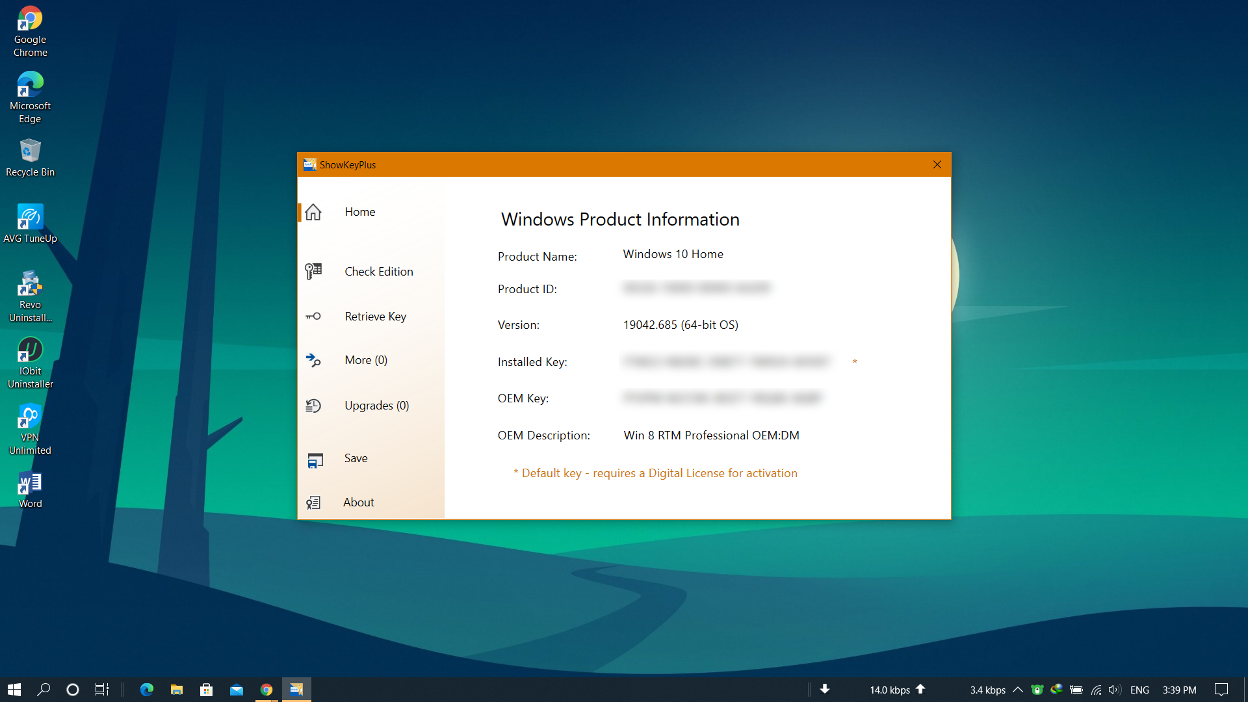
Task: Select the IObit Uninstaller desktop shortcut
Action: pyautogui.click(x=30, y=363)
